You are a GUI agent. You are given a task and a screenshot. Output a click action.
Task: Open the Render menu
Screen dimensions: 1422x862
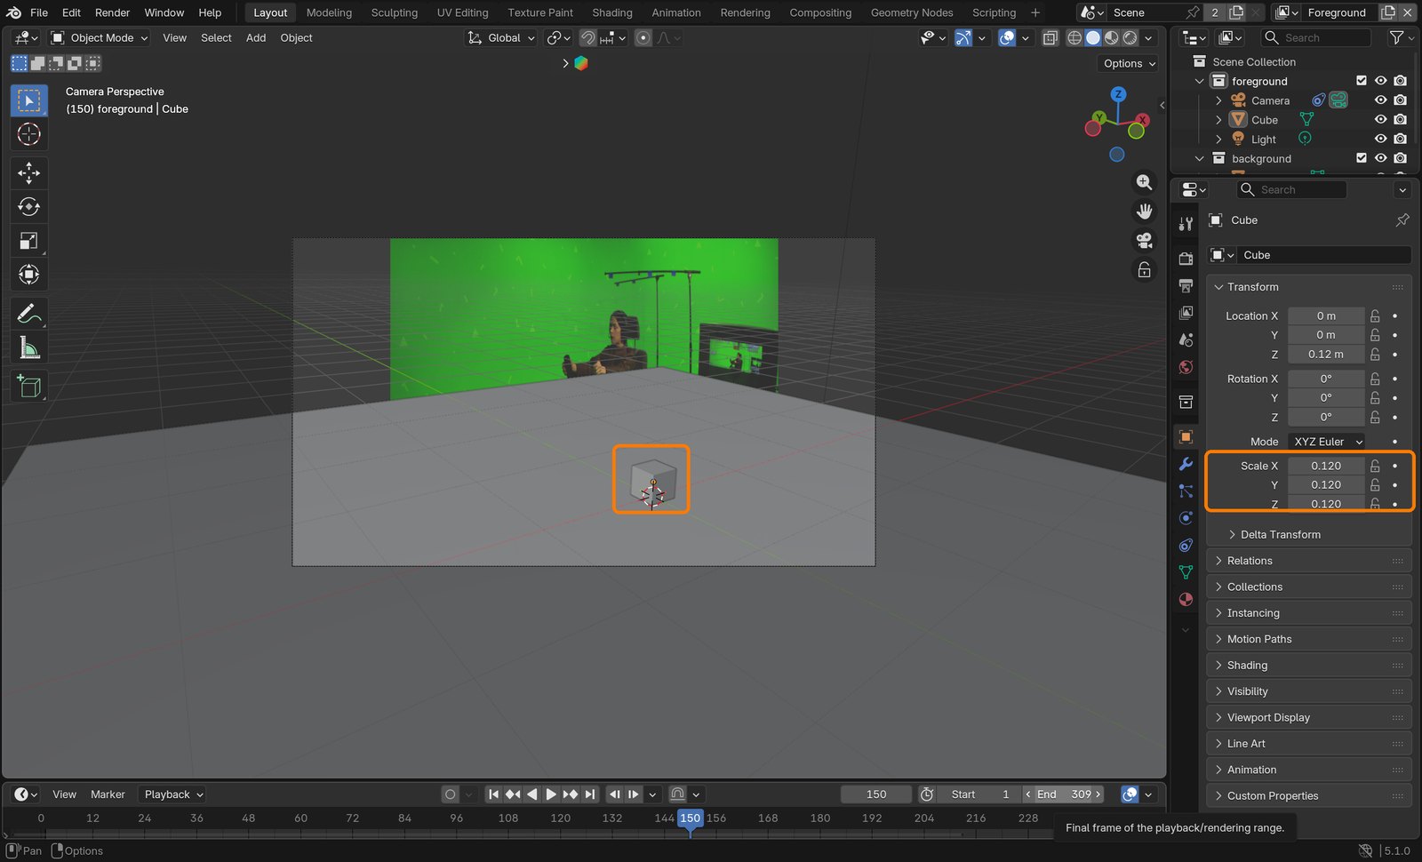click(112, 12)
